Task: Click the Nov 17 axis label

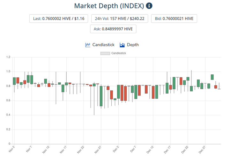Action: tap(63, 149)
